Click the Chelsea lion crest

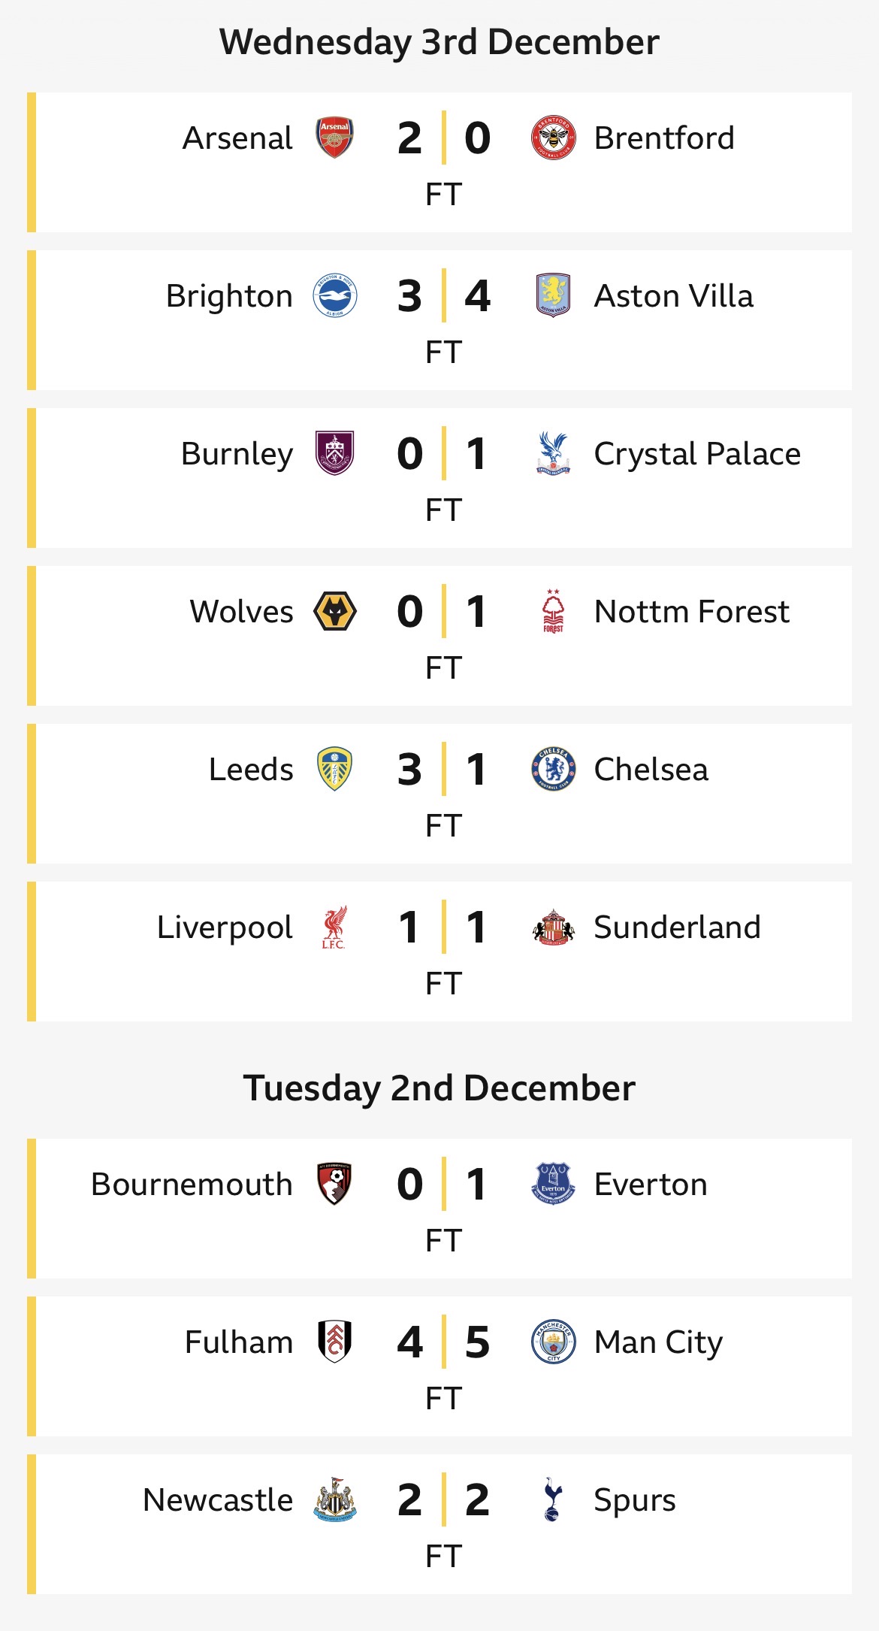(553, 769)
